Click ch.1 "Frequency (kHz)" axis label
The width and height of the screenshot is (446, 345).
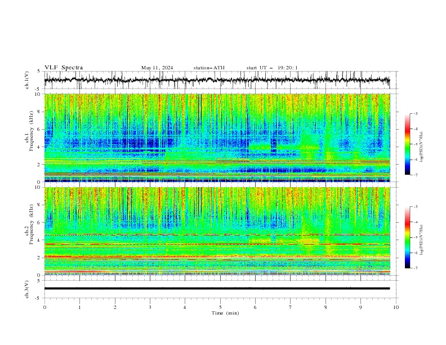pyautogui.click(x=32, y=131)
